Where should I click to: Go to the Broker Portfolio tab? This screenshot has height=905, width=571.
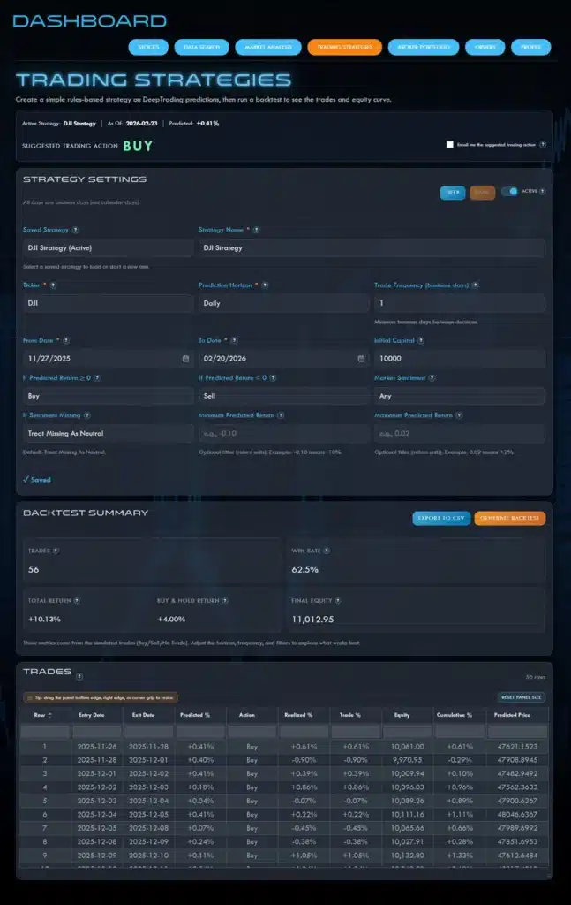click(424, 48)
